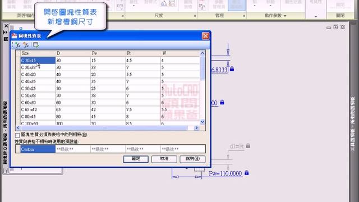The width and height of the screenshot is (359, 202).
Task: Click the 說明(H) help button
Action: tap(192, 159)
